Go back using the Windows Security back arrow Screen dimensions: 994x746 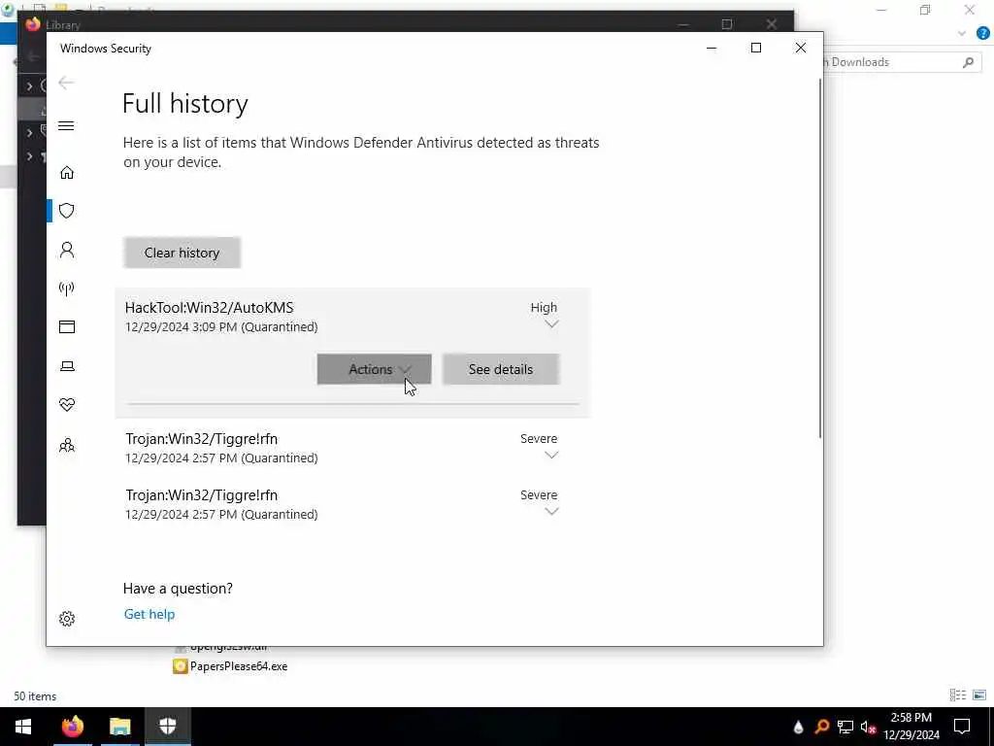click(66, 83)
